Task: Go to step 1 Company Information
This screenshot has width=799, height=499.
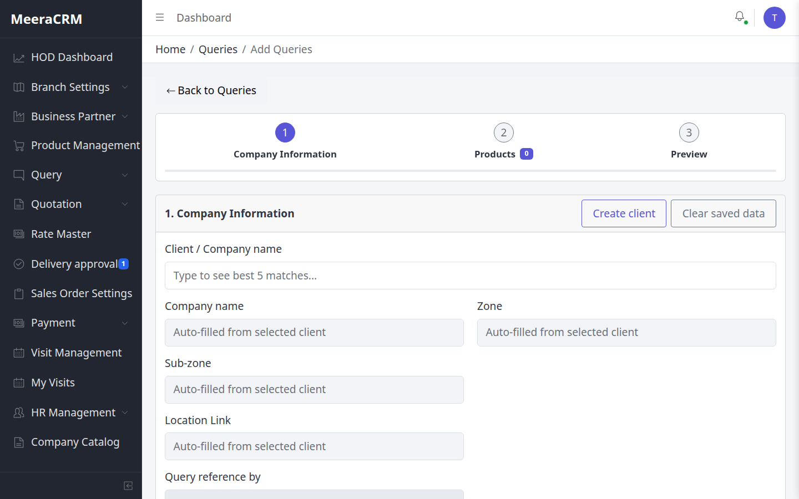Action: [x=285, y=141]
